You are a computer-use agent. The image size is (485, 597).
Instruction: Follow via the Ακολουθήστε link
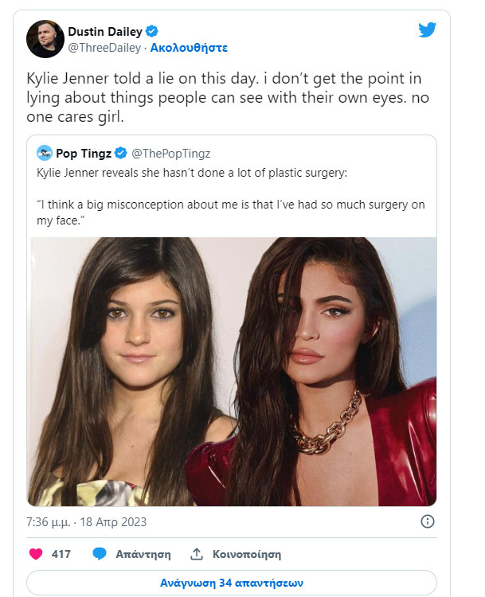(x=190, y=48)
